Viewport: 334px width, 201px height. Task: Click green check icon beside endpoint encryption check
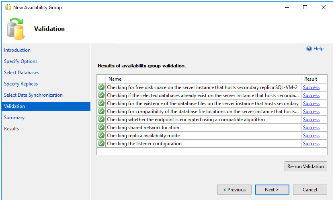(x=101, y=120)
